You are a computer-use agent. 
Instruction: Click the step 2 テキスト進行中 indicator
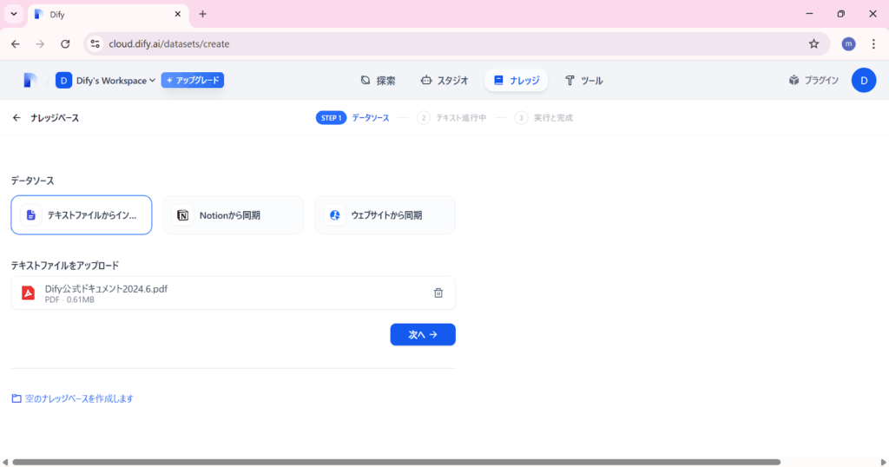[x=451, y=118]
